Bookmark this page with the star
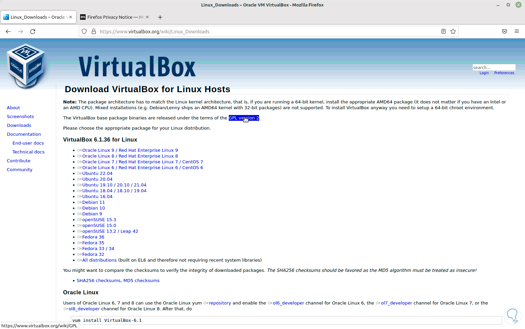Image resolution: width=525 pixels, height=329 pixels. (x=453, y=32)
